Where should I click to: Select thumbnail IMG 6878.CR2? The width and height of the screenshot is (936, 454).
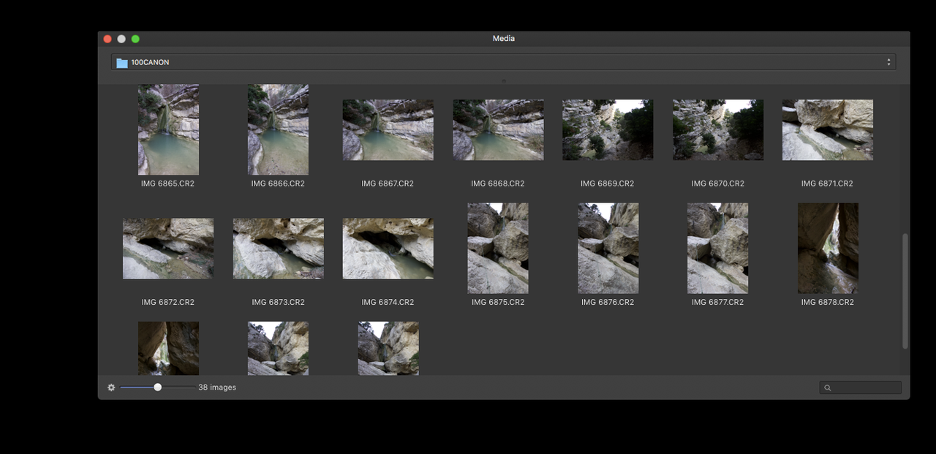[x=828, y=249]
